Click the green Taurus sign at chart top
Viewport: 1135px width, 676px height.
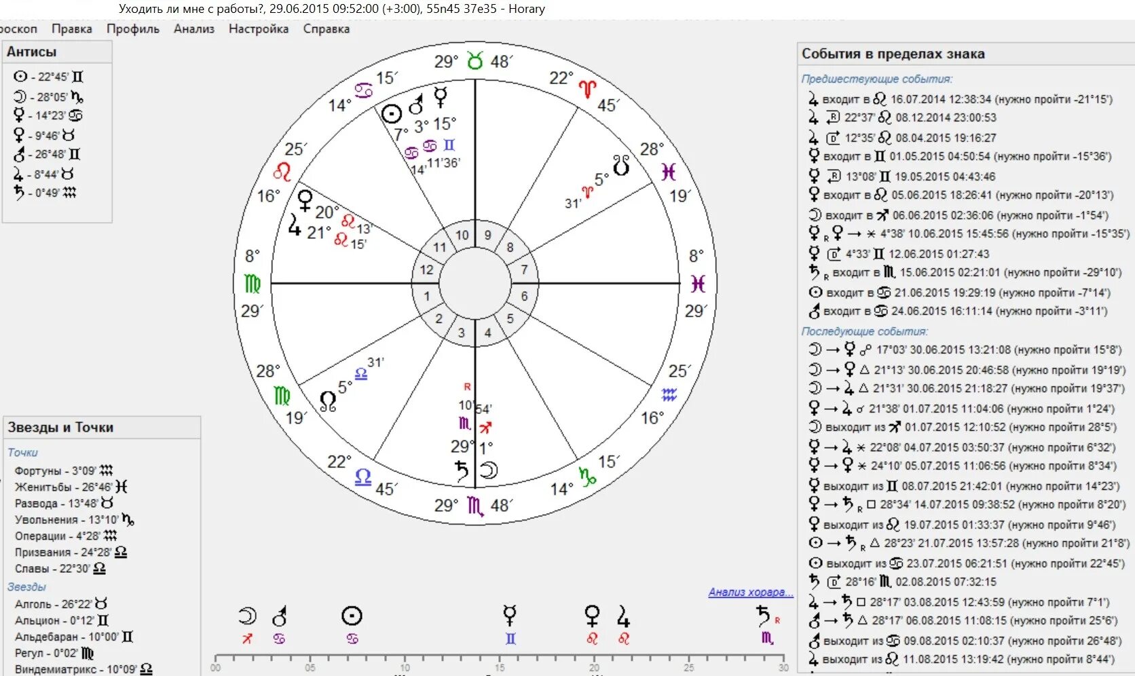click(x=475, y=61)
